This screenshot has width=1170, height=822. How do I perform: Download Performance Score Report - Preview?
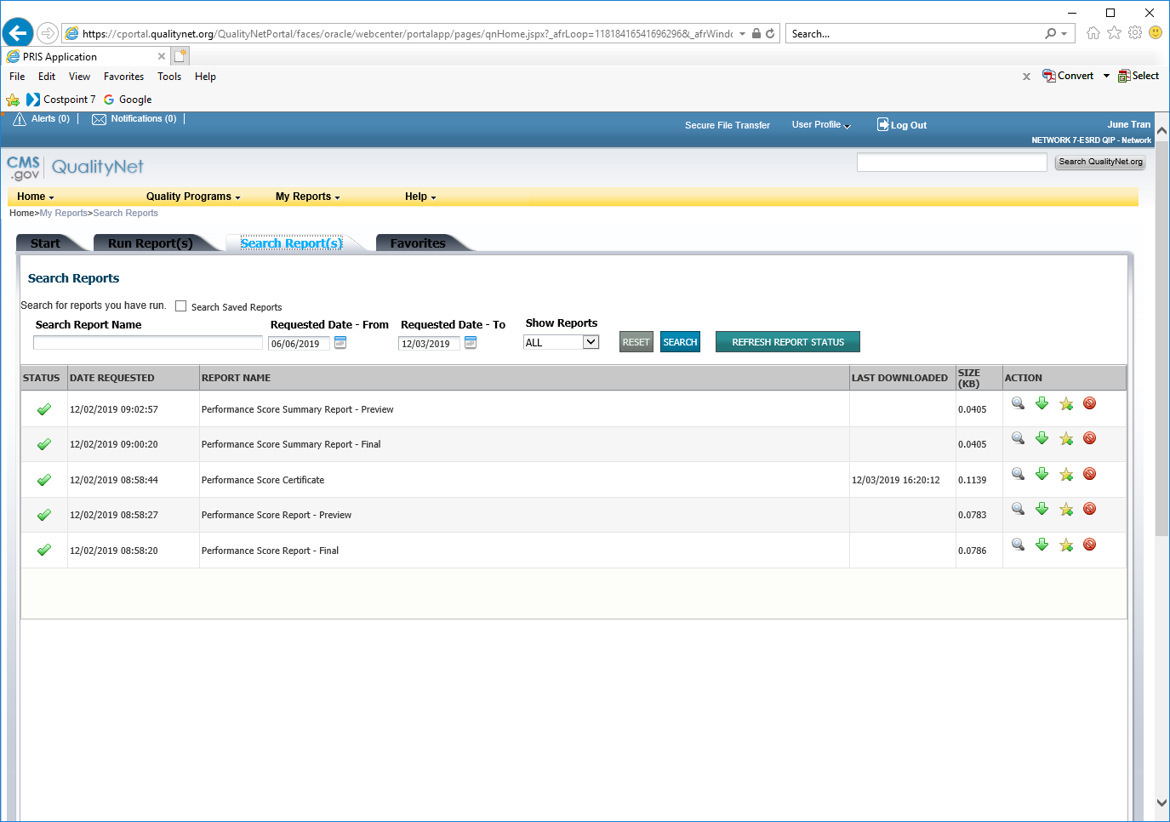[x=1042, y=509]
